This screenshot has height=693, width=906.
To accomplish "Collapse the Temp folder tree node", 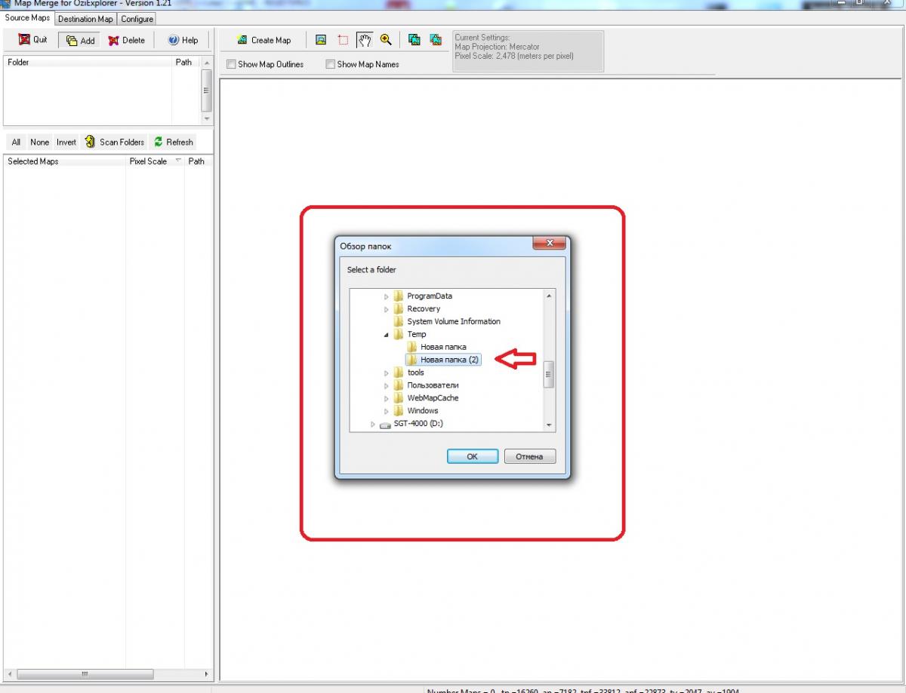I will click(387, 334).
